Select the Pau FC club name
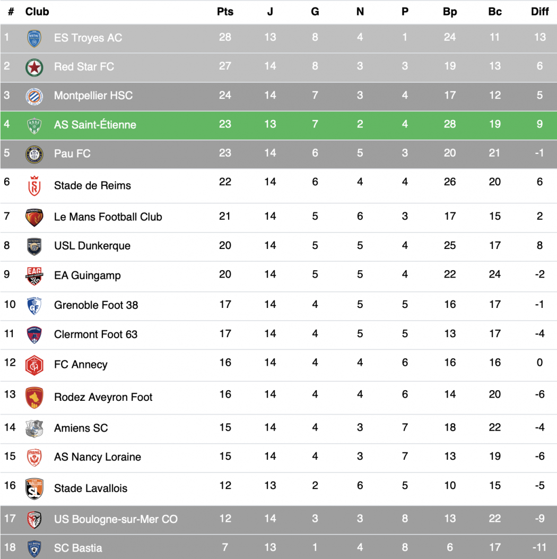Viewport: 557px width, 559px height. (x=72, y=154)
